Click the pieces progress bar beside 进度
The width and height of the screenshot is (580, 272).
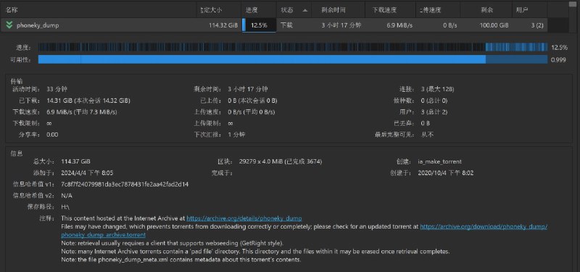(293, 47)
